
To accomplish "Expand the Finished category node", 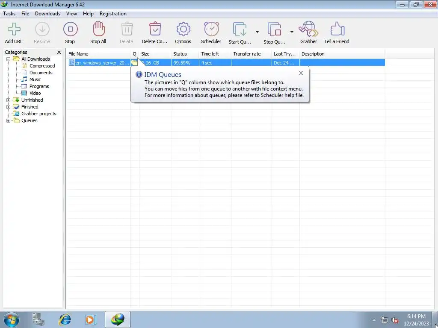I will point(9,107).
